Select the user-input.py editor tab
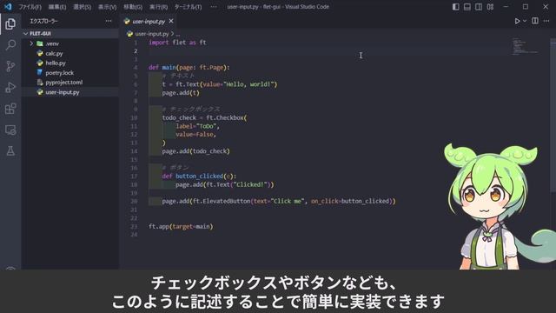 149,21
